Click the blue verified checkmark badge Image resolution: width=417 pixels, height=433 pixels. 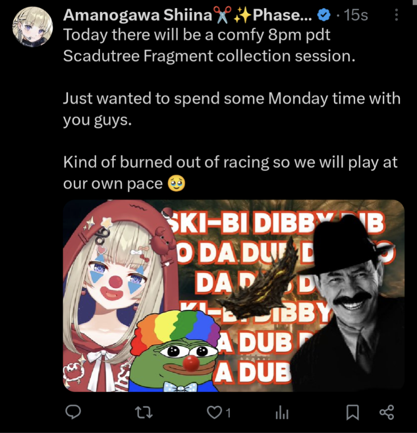coord(324,15)
